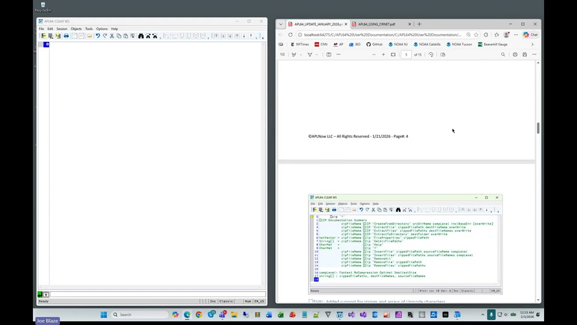Open the Edit menu in APL64 window
Viewport: 577px width, 325px height.
pos(50,29)
